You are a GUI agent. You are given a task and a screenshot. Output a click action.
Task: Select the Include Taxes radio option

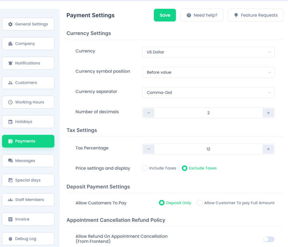145,168
